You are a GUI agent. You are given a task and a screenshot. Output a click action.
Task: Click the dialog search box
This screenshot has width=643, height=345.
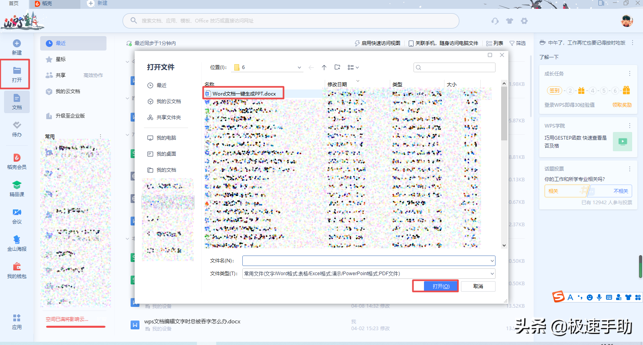(455, 67)
